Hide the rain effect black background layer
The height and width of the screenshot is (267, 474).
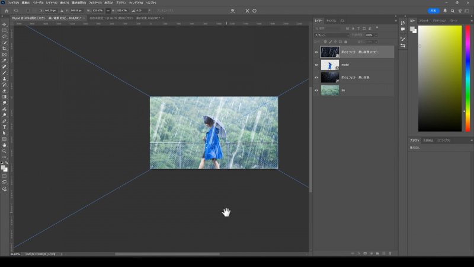pyautogui.click(x=316, y=78)
